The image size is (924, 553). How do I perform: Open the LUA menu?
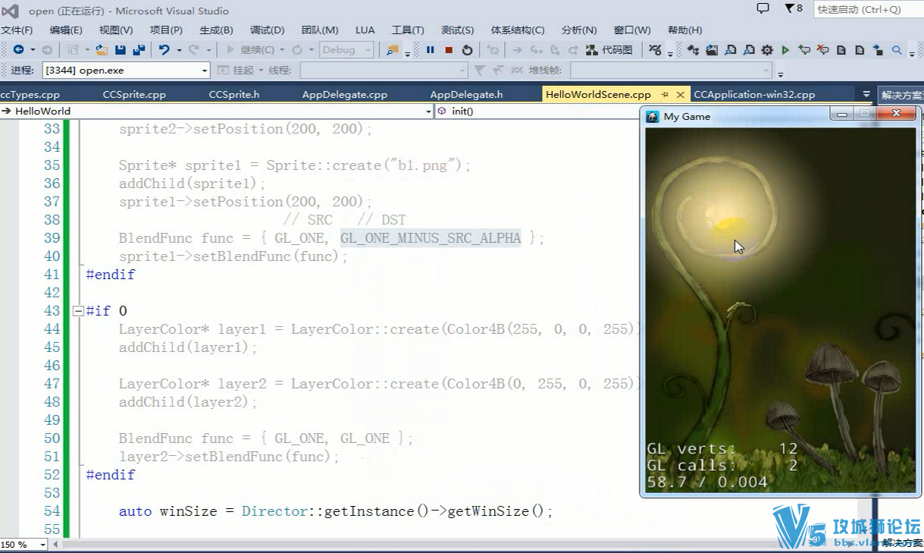[x=365, y=30]
